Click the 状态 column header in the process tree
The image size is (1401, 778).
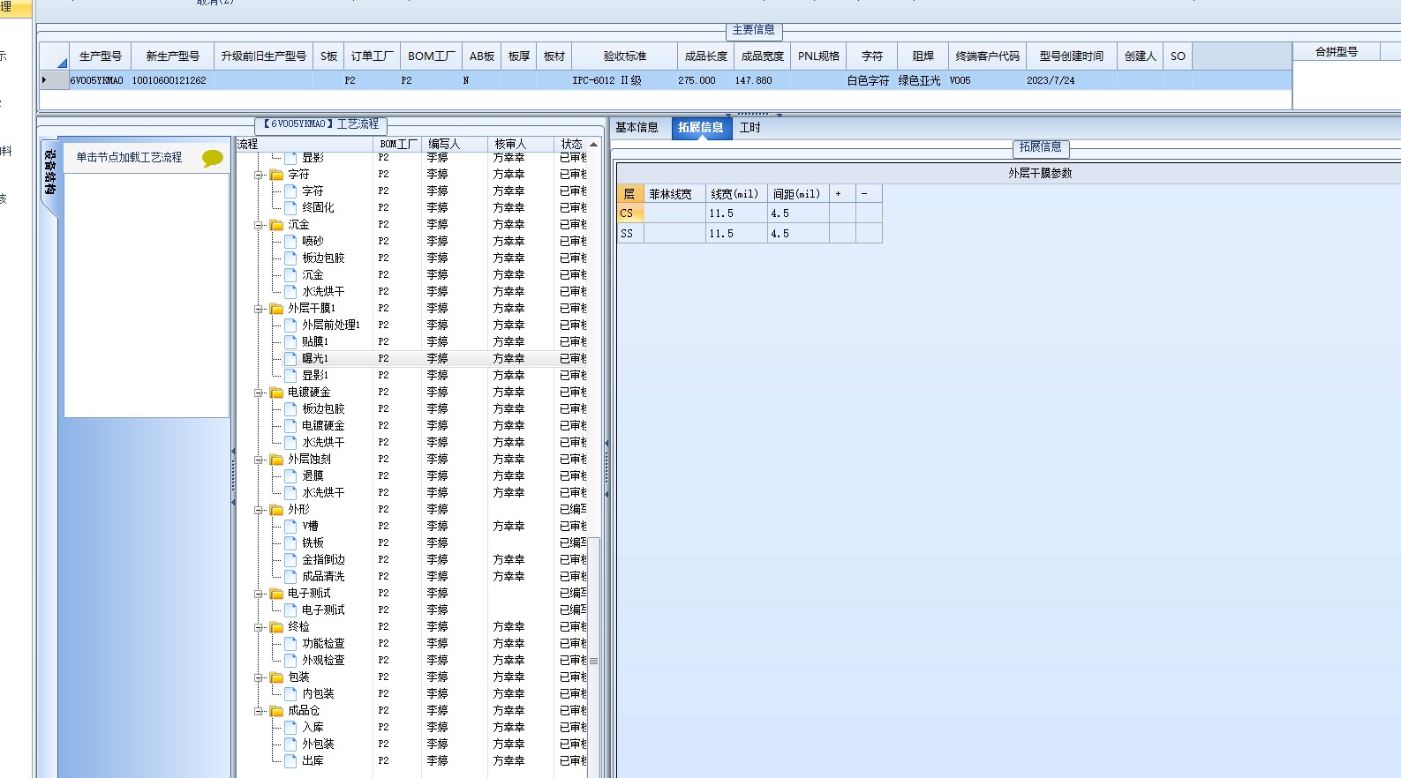[x=571, y=144]
